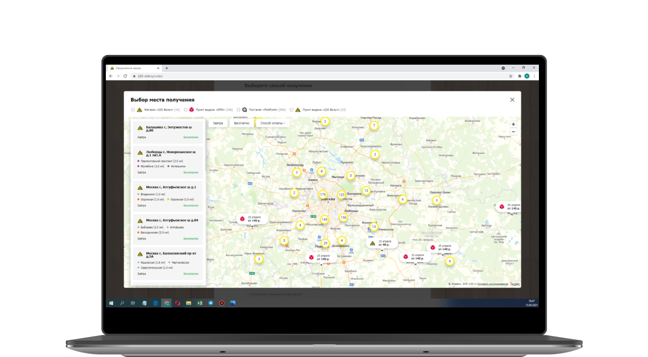Viewport: 648px width, 357px height.
Task: Tick the Пункт выдачи «DPD» checkbox
Action: tap(185, 109)
